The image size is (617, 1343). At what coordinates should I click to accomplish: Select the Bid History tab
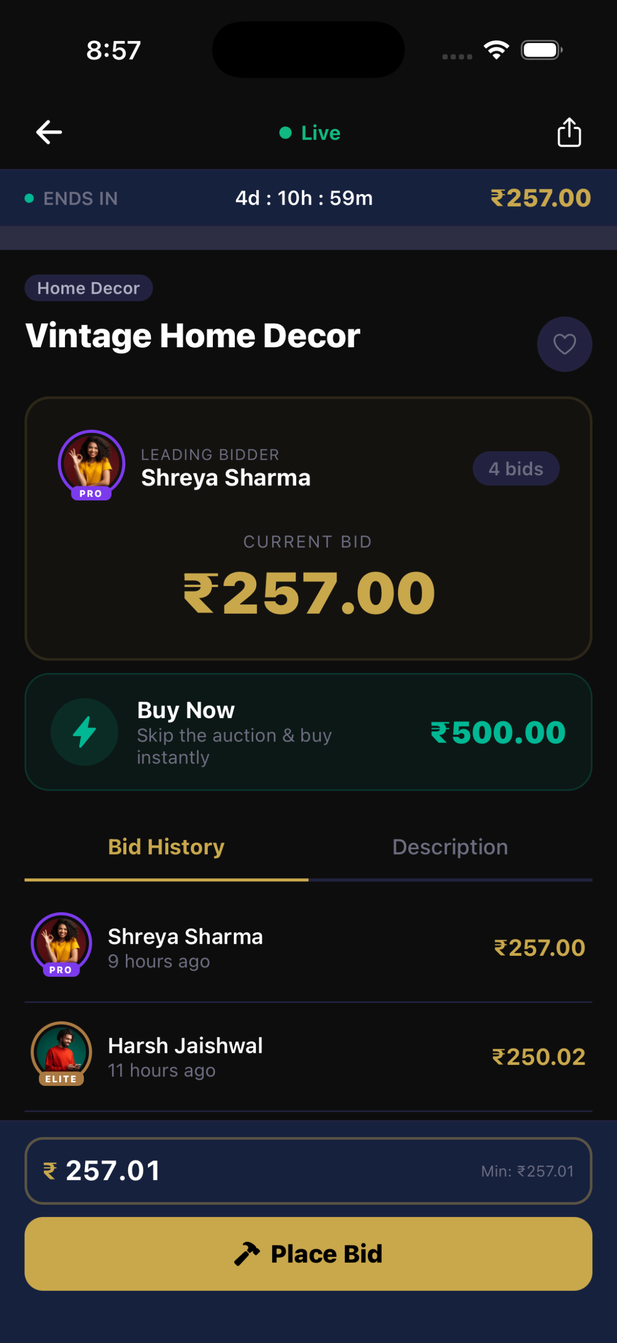(x=166, y=847)
